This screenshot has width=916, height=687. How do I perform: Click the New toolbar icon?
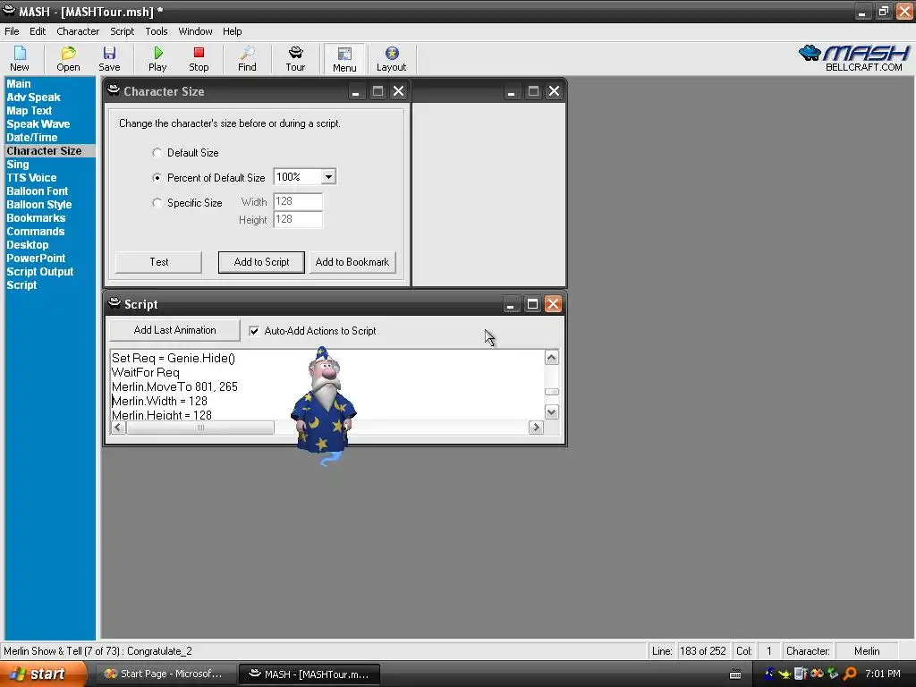20,58
